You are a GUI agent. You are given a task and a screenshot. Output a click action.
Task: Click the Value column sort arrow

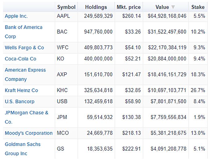coord(173,7)
